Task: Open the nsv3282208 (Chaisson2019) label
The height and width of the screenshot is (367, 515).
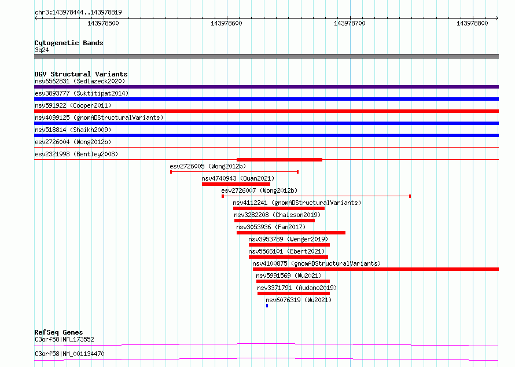Action: [277, 215]
